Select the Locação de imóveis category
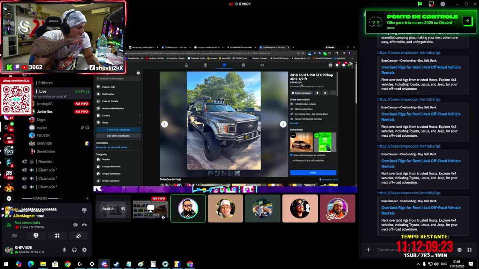The image size is (479, 269). (118, 166)
